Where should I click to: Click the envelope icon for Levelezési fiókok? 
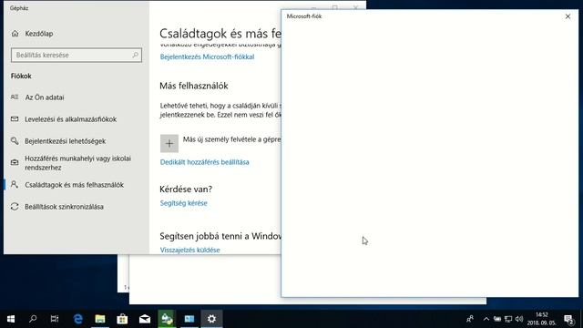(15, 119)
